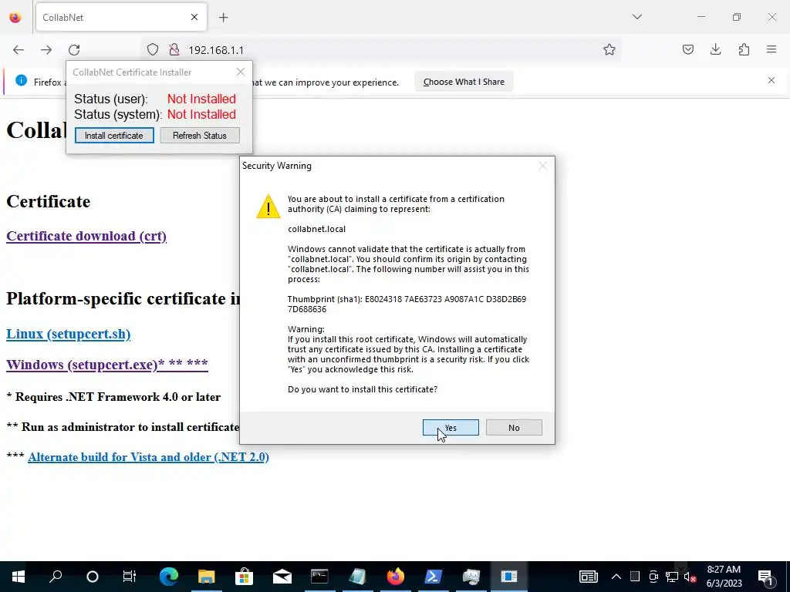Close the CollabNet Certificate Installer window
The width and height of the screenshot is (790, 592).
pos(241,72)
